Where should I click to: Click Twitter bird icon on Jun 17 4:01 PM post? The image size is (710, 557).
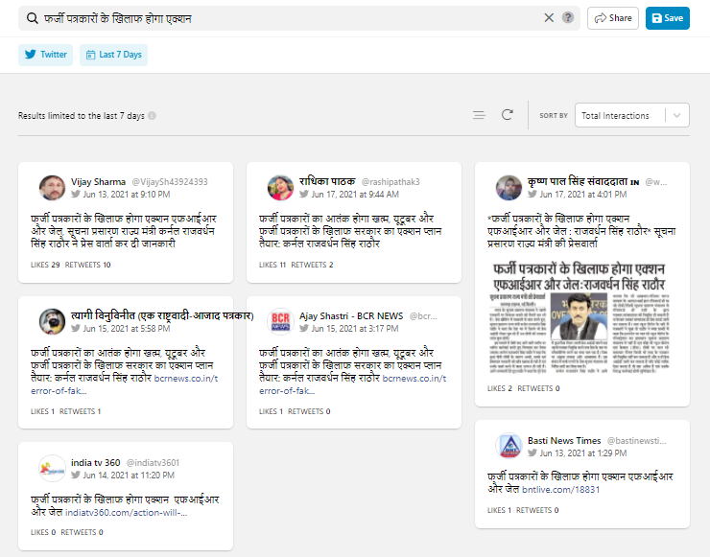[532, 194]
